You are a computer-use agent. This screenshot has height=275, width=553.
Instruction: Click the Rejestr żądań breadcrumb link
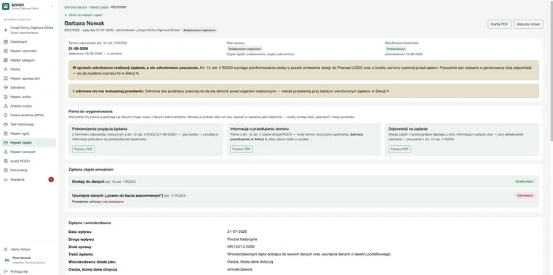(x=99, y=7)
